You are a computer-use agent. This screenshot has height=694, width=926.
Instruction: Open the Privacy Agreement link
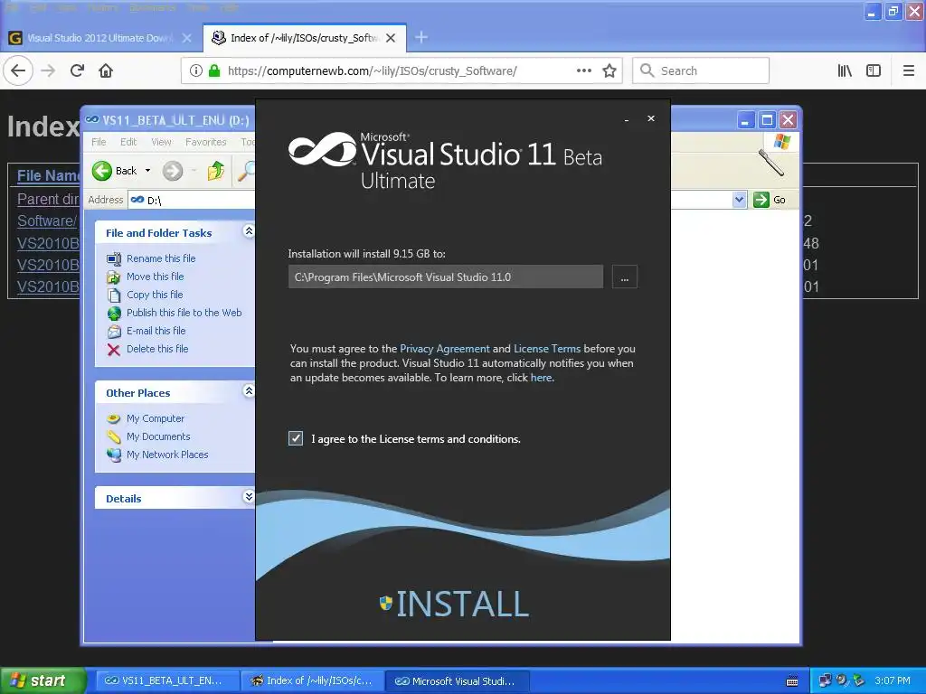pyautogui.click(x=445, y=349)
